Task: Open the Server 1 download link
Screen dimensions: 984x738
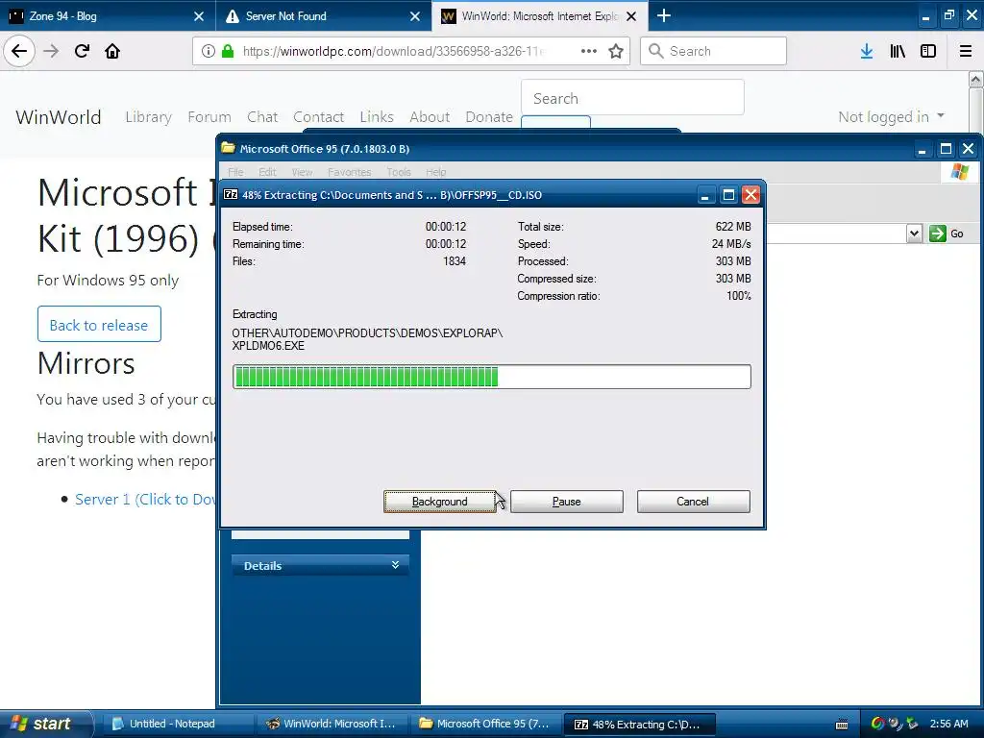Action: point(145,499)
